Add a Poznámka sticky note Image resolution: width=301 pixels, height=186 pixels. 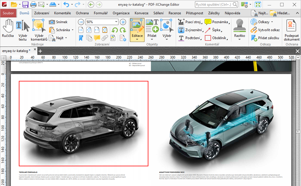[217, 22]
